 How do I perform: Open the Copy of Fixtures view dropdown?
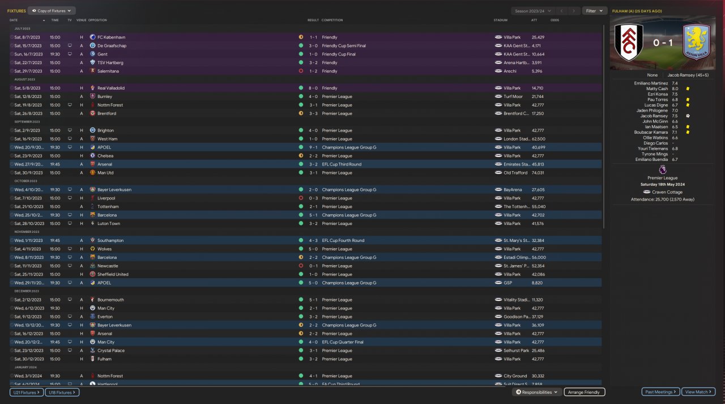coord(52,11)
